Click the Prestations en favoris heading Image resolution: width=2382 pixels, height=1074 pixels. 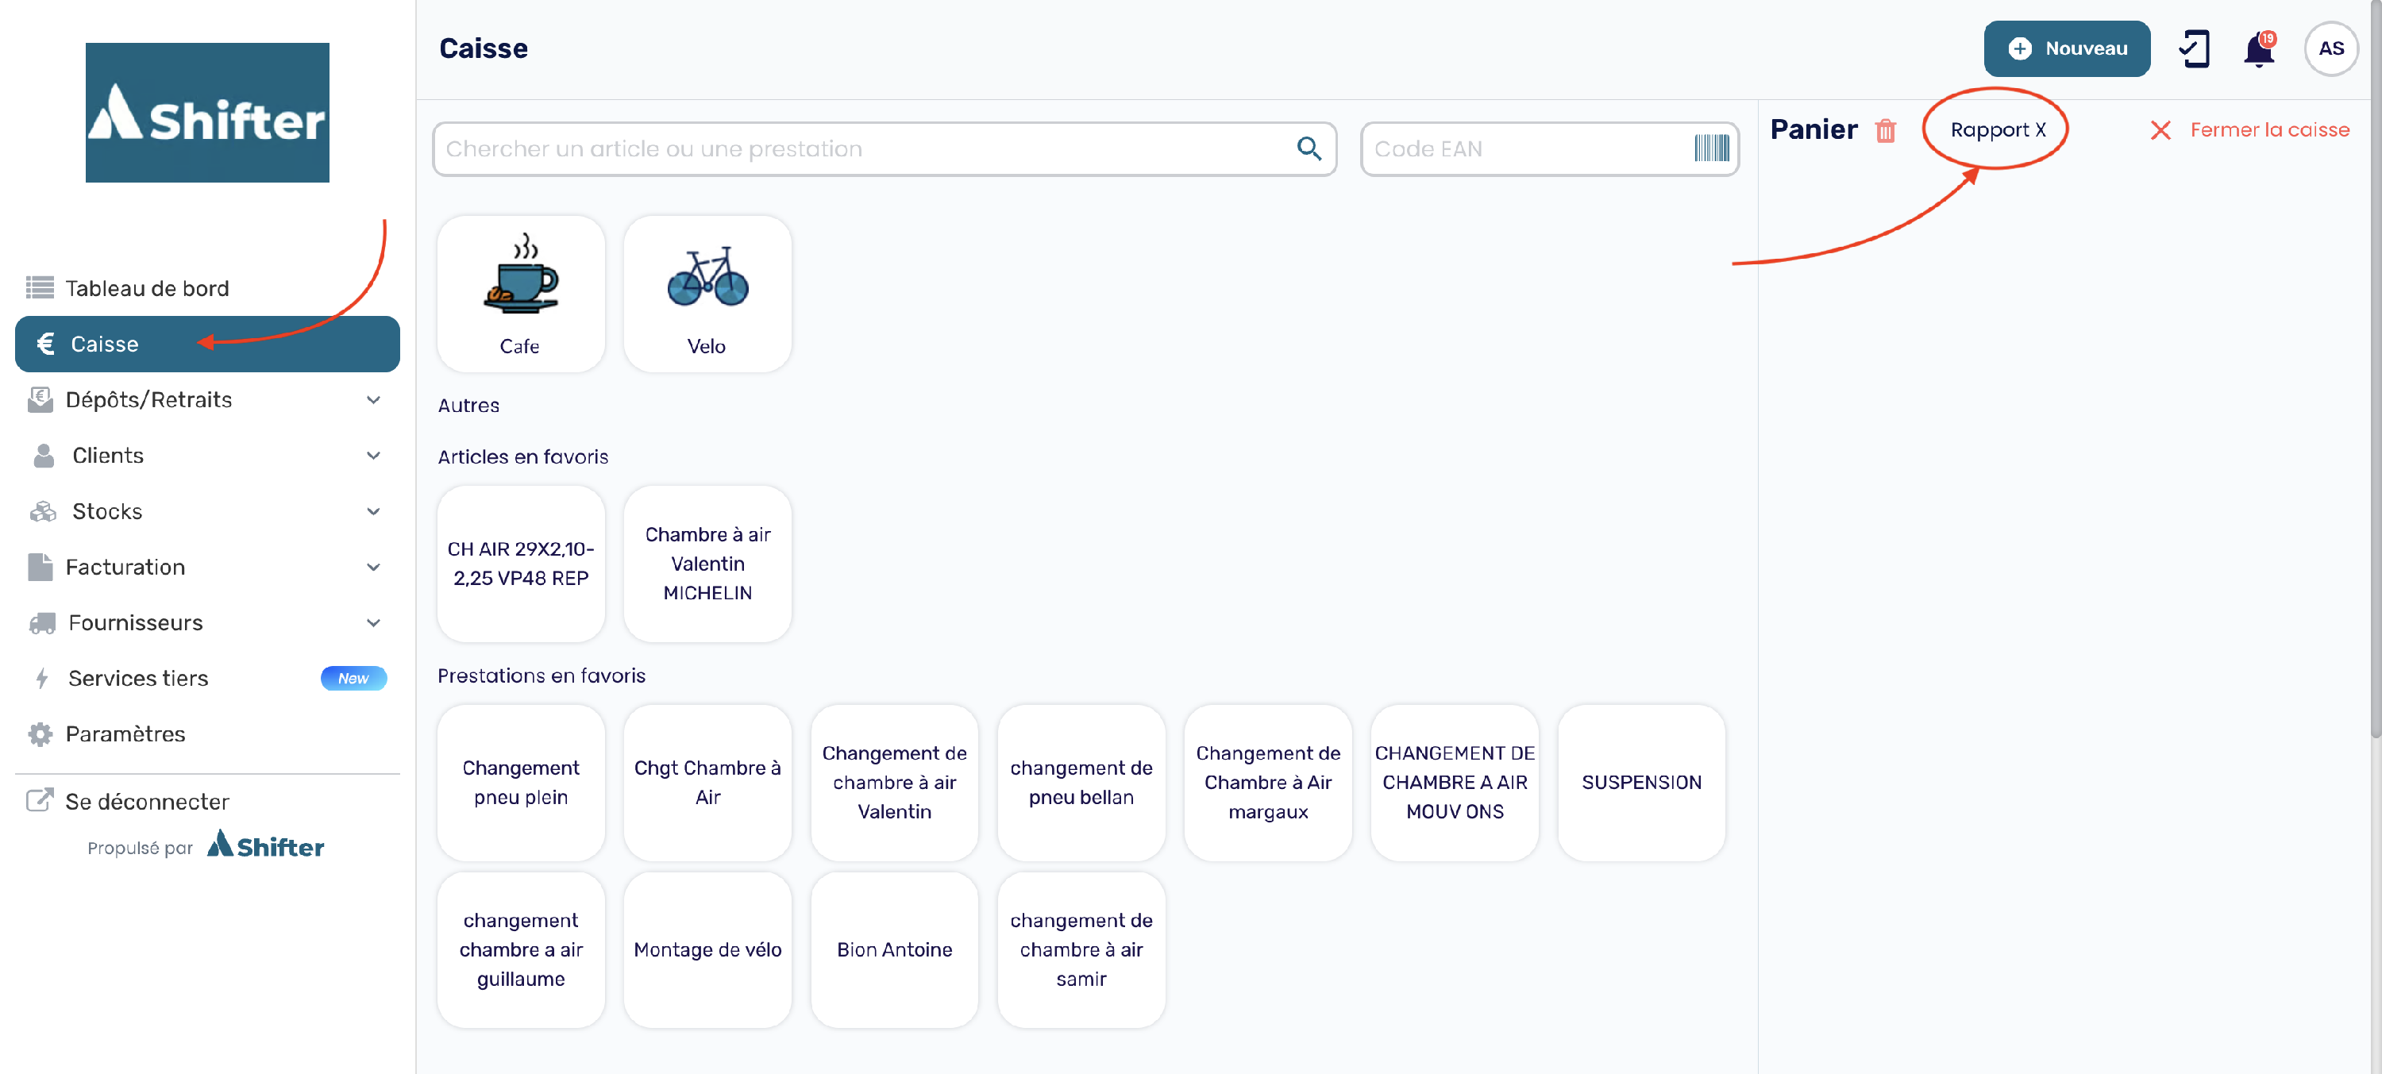(x=541, y=676)
